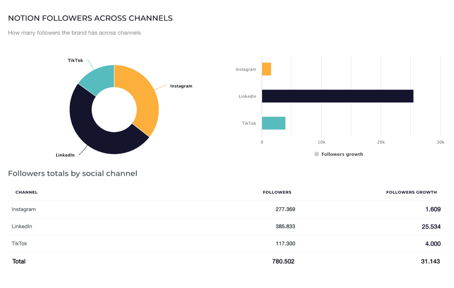
Task: Click the TikTok bar in bar chart
Action: [273, 123]
